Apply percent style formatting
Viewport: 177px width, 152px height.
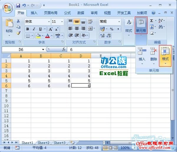click(112, 29)
